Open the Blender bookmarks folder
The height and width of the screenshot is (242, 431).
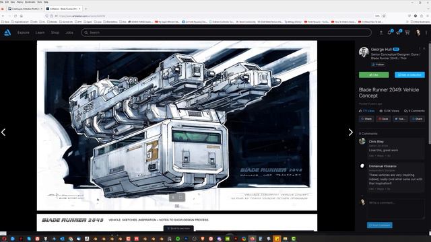coord(53,22)
